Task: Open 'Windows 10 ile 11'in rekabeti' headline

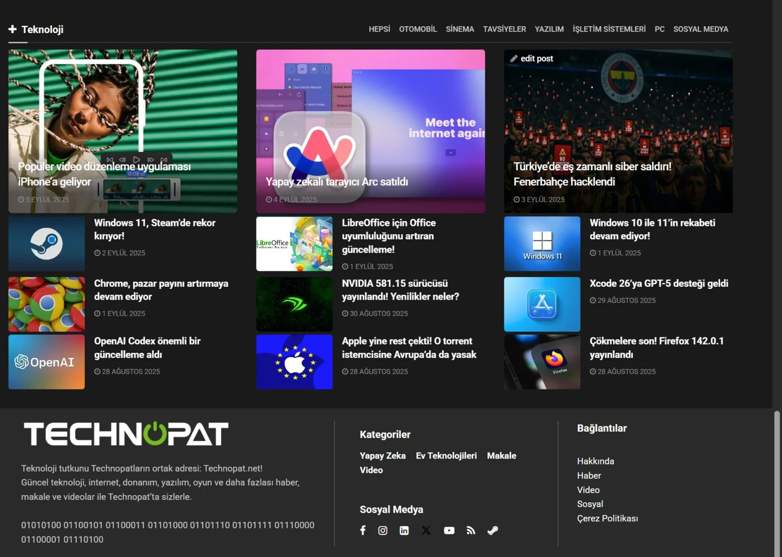Action: pyautogui.click(x=653, y=230)
